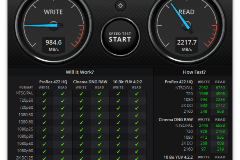Select the 1080p30 format row label
Image resolution: width=240 pixels, height=160 pixels.
pos(25,136)
